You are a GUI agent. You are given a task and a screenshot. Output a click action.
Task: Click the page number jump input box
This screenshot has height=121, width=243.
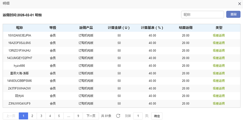point(138,116)
